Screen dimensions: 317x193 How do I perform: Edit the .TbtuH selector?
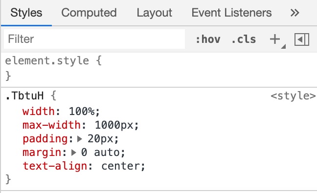coord(24,96)
